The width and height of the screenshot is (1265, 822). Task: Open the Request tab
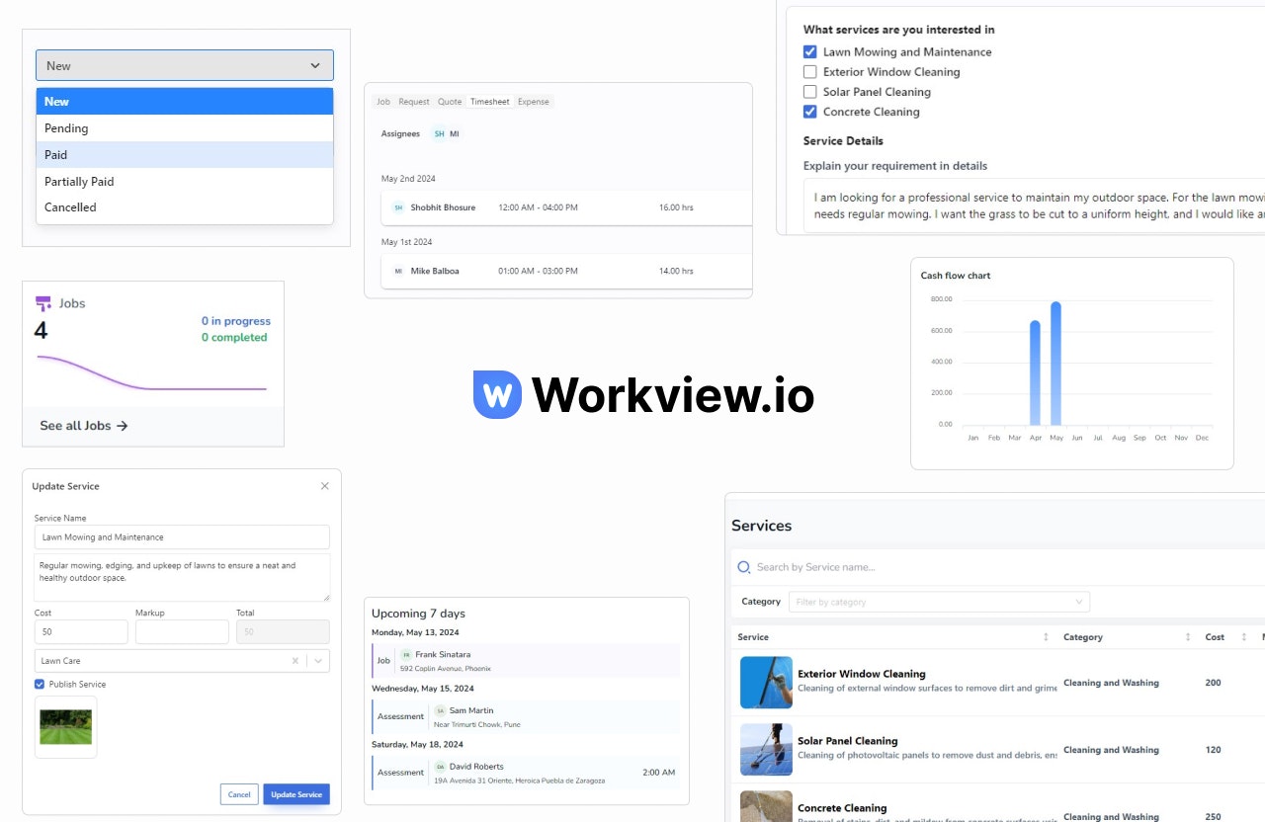(x=414, y=102)
